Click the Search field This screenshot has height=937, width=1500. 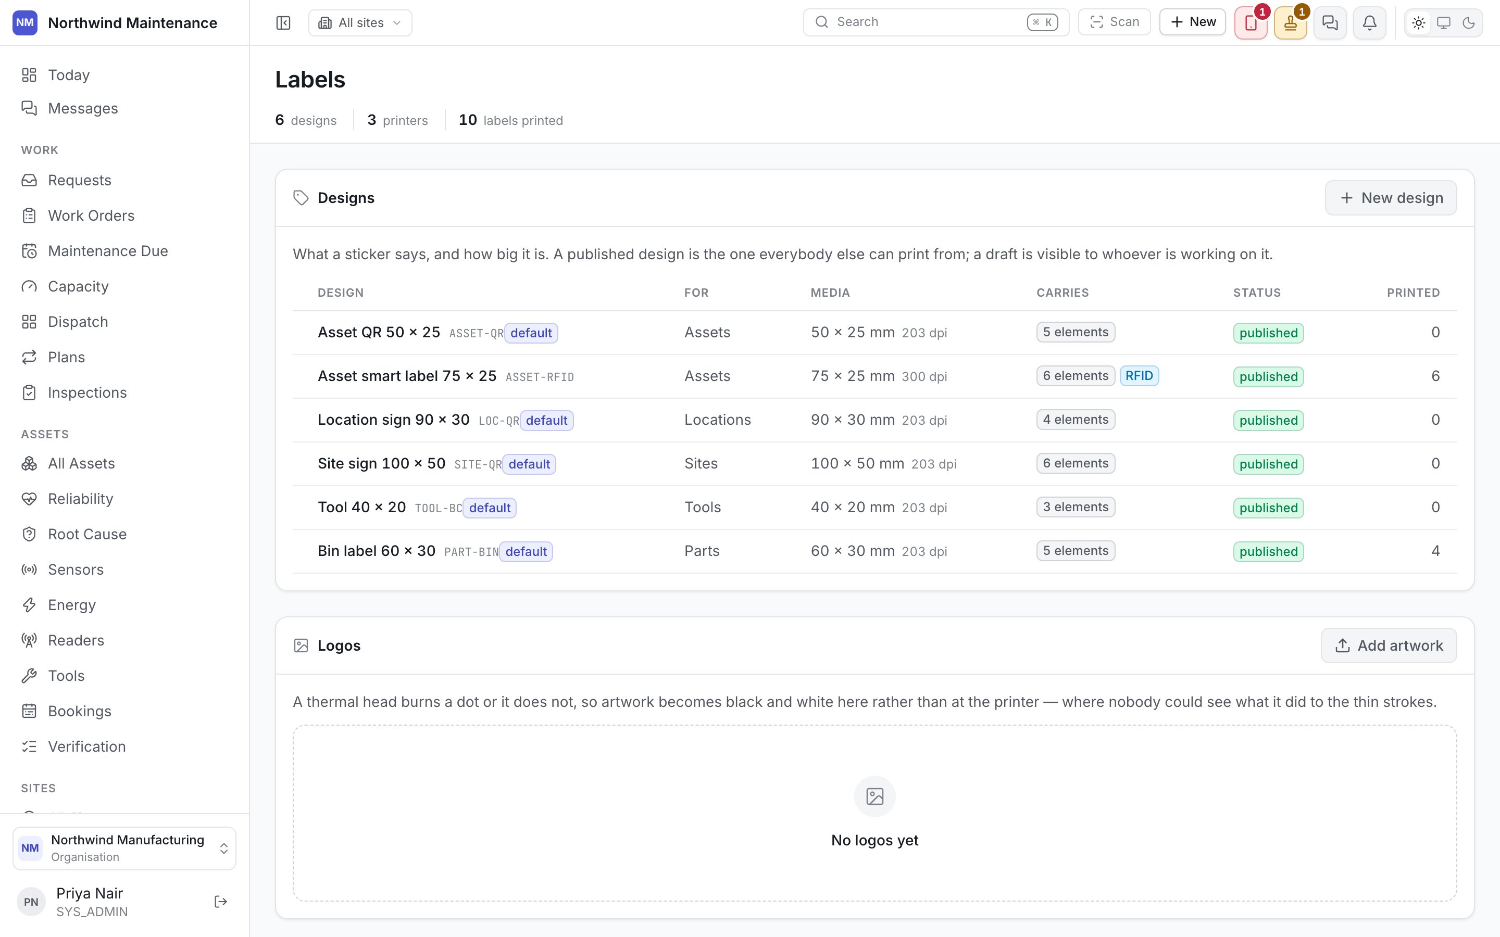936,22
